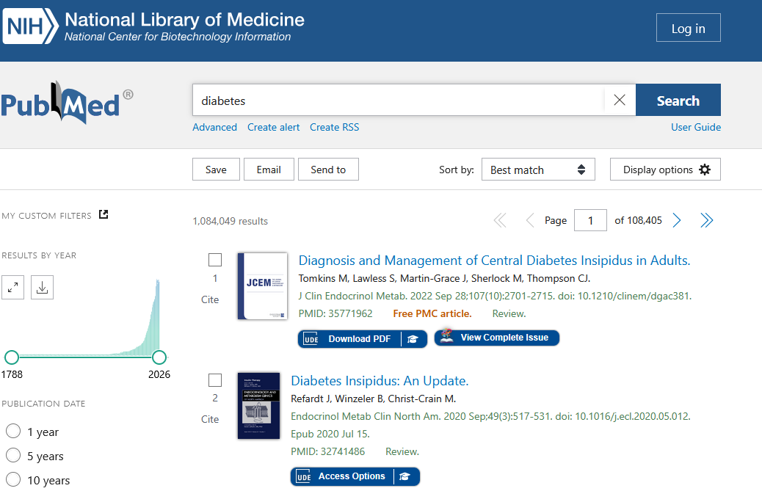Open My Custom Filters external link icon
Image resolution: width=762 pixels, height=491 pixels.
pos(103,214)
